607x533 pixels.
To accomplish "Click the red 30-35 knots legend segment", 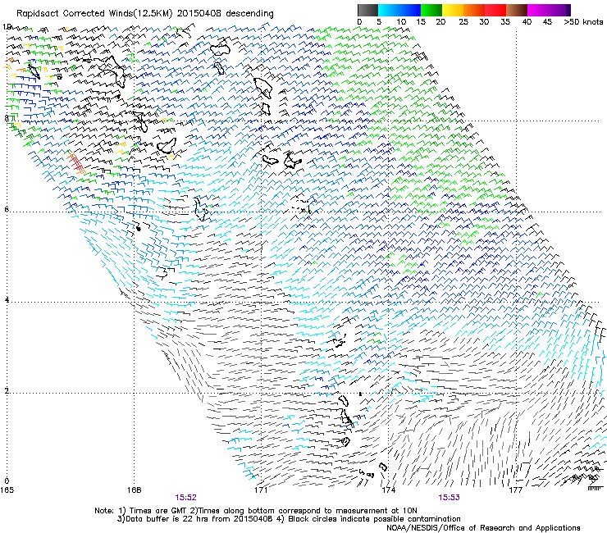I will click(495, 10).
